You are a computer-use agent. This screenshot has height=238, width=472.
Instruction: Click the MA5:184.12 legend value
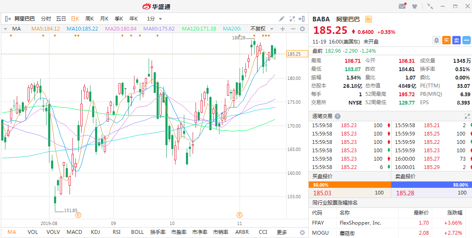(46, 29)
